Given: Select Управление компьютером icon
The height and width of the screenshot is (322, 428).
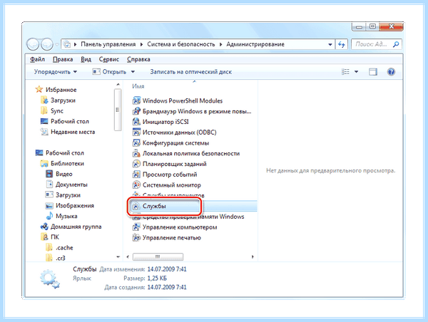Looking at the screenshot, I should (136, 227).
